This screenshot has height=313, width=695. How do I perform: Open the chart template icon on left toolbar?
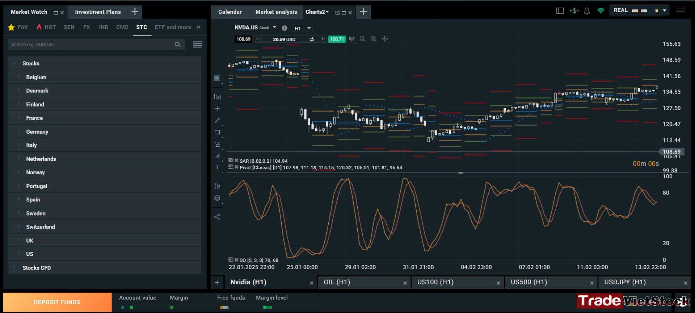(x=217, y=78)
